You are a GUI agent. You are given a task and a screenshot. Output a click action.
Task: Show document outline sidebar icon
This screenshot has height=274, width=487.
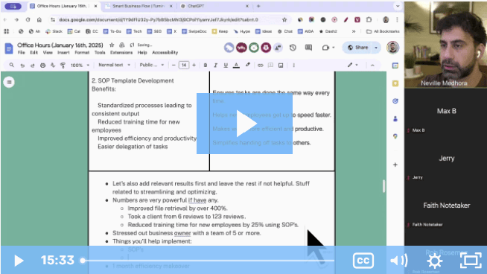click(x=9, y=82)
